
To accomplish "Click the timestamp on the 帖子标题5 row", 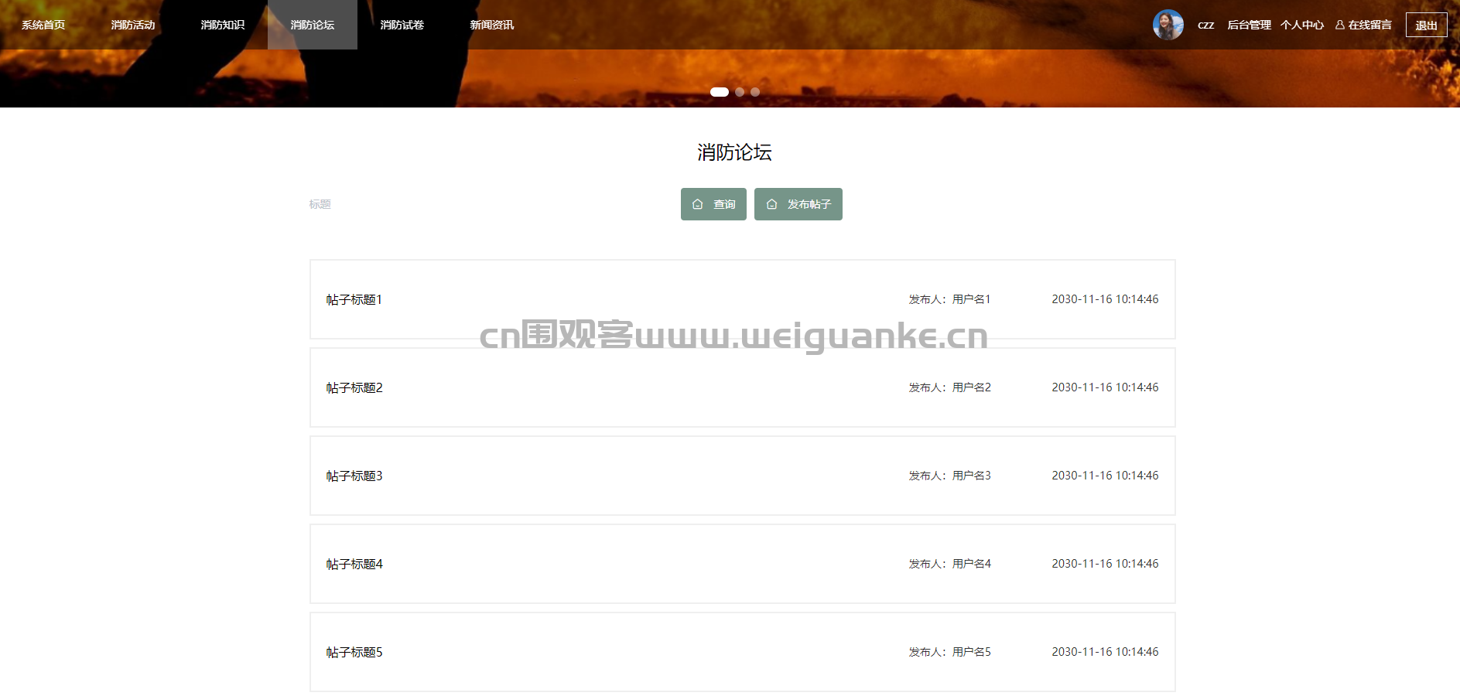I will tap(1105, 652).
